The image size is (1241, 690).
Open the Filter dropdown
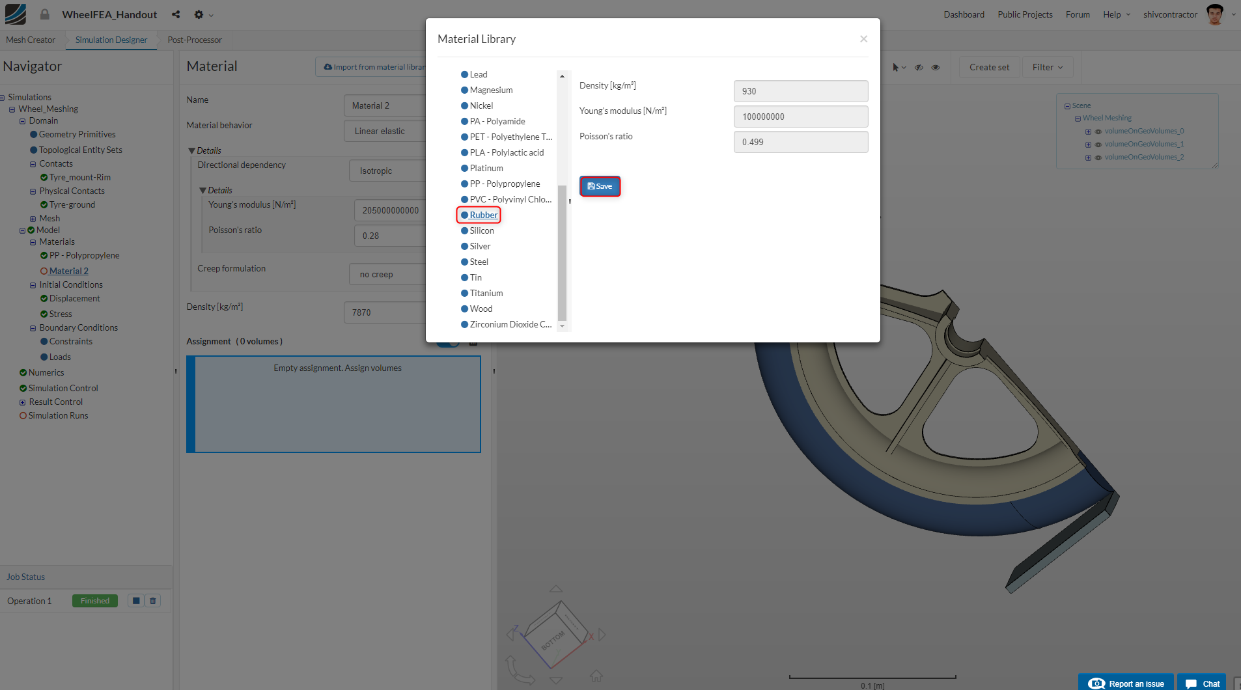[1047, 67]
